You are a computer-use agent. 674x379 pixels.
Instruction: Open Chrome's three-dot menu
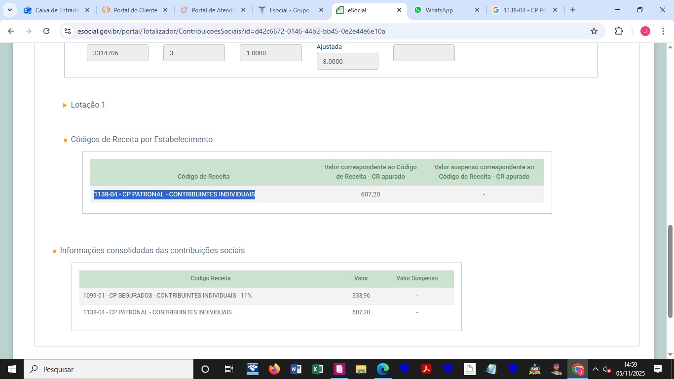(x=663, y=31)
